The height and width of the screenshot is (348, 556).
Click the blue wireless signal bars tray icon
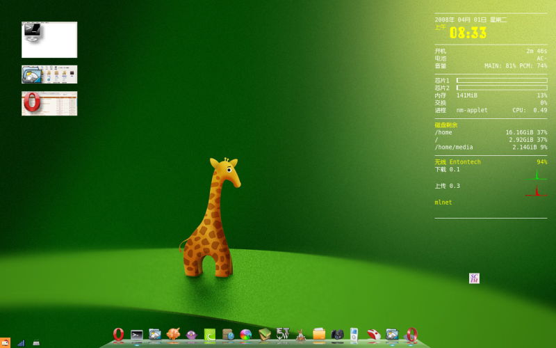tap(21, 343)
